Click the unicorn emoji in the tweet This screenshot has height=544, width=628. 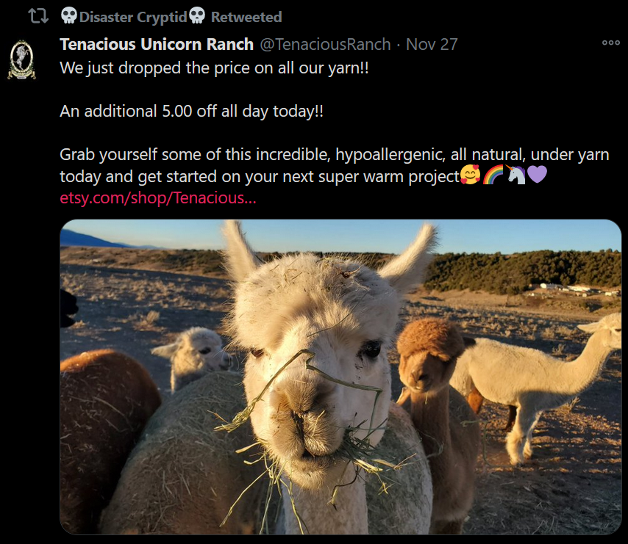(515, 175)
